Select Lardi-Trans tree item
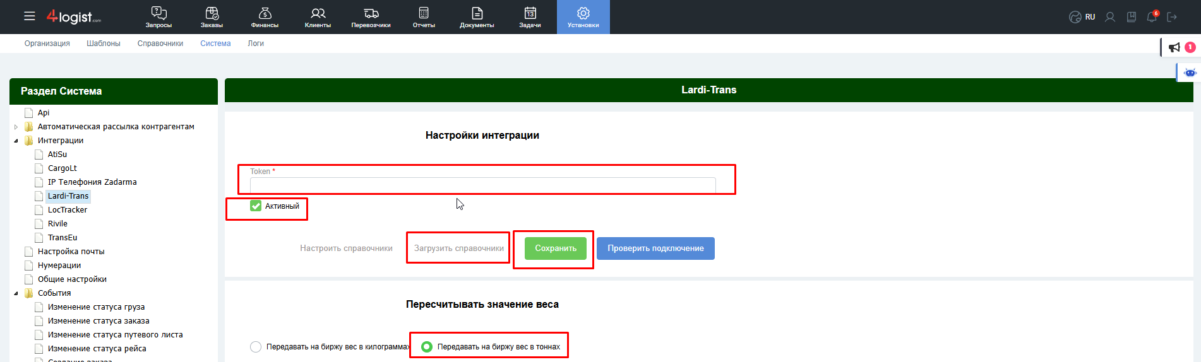Viewport: 1201px width, 362px height. point(68,196)
